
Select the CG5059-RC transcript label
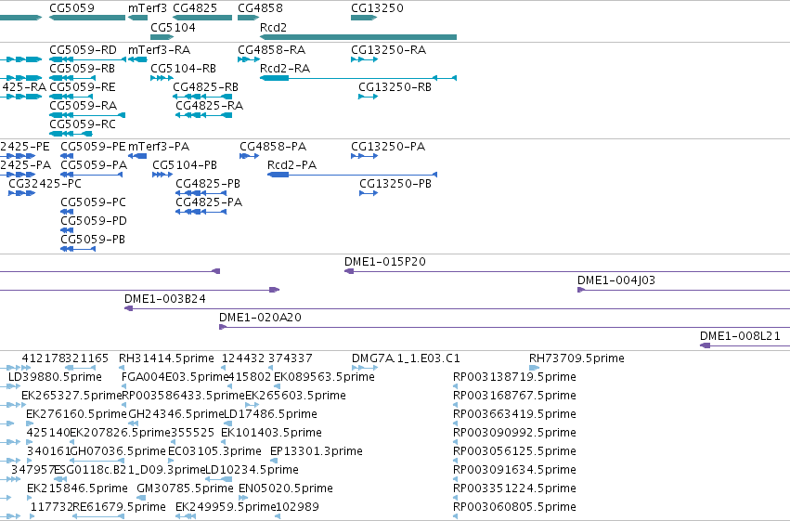[x=83, y=124]
